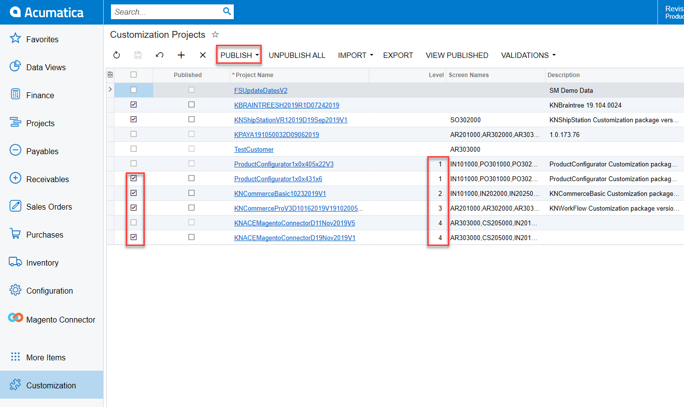Open the Receivables plus-circle icon
The height and width of the screenshot is (407, 684).
pyautogui.click(x=15, y=179)
